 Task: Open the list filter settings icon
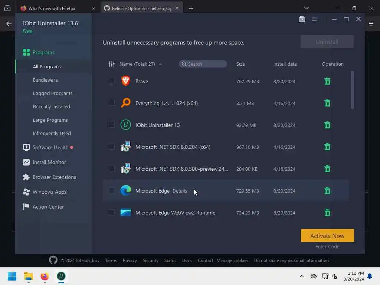(111, 64)
